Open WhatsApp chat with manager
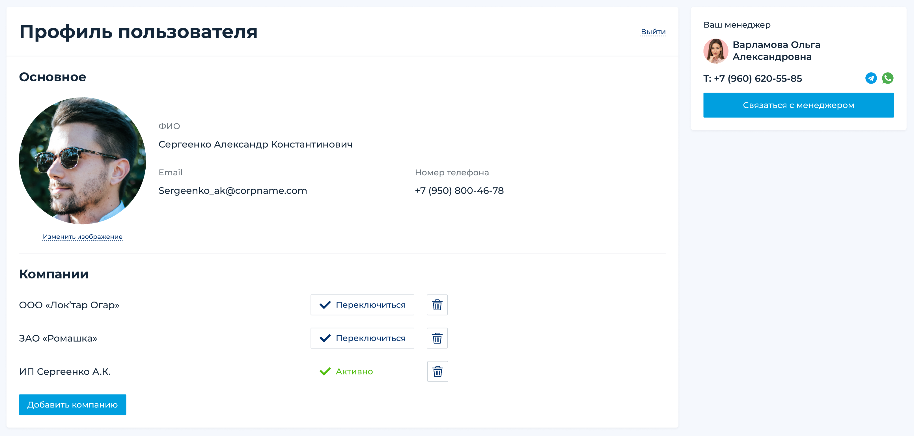The height and width of the screenshot is (436, 914). pos(887,78)
